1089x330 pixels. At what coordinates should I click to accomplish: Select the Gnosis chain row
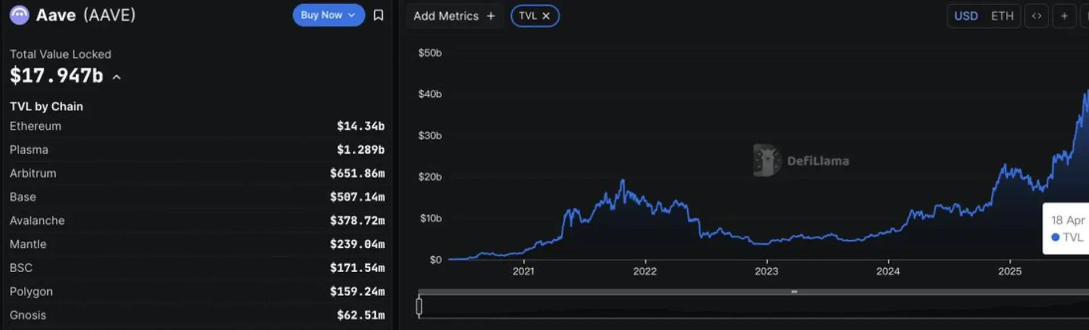tap(197, 315)
